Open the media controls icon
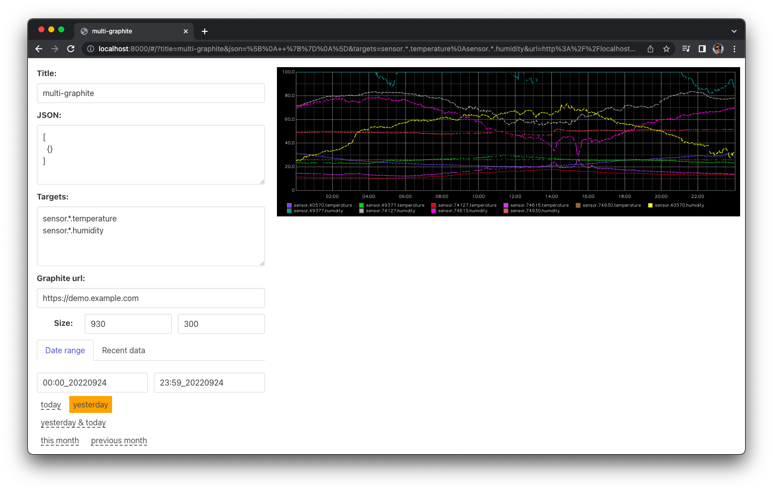The image size is (773, 491). [x=686, y=49]
